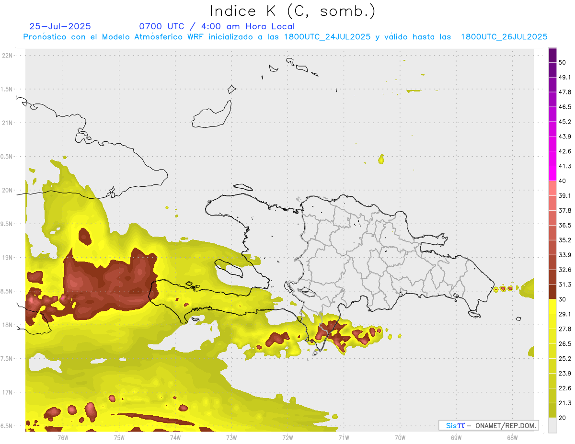Pick the dark purple swatch between 49.1 and 50
The image size is (575, 444).
pyautogui.click(x=552, y=70)
